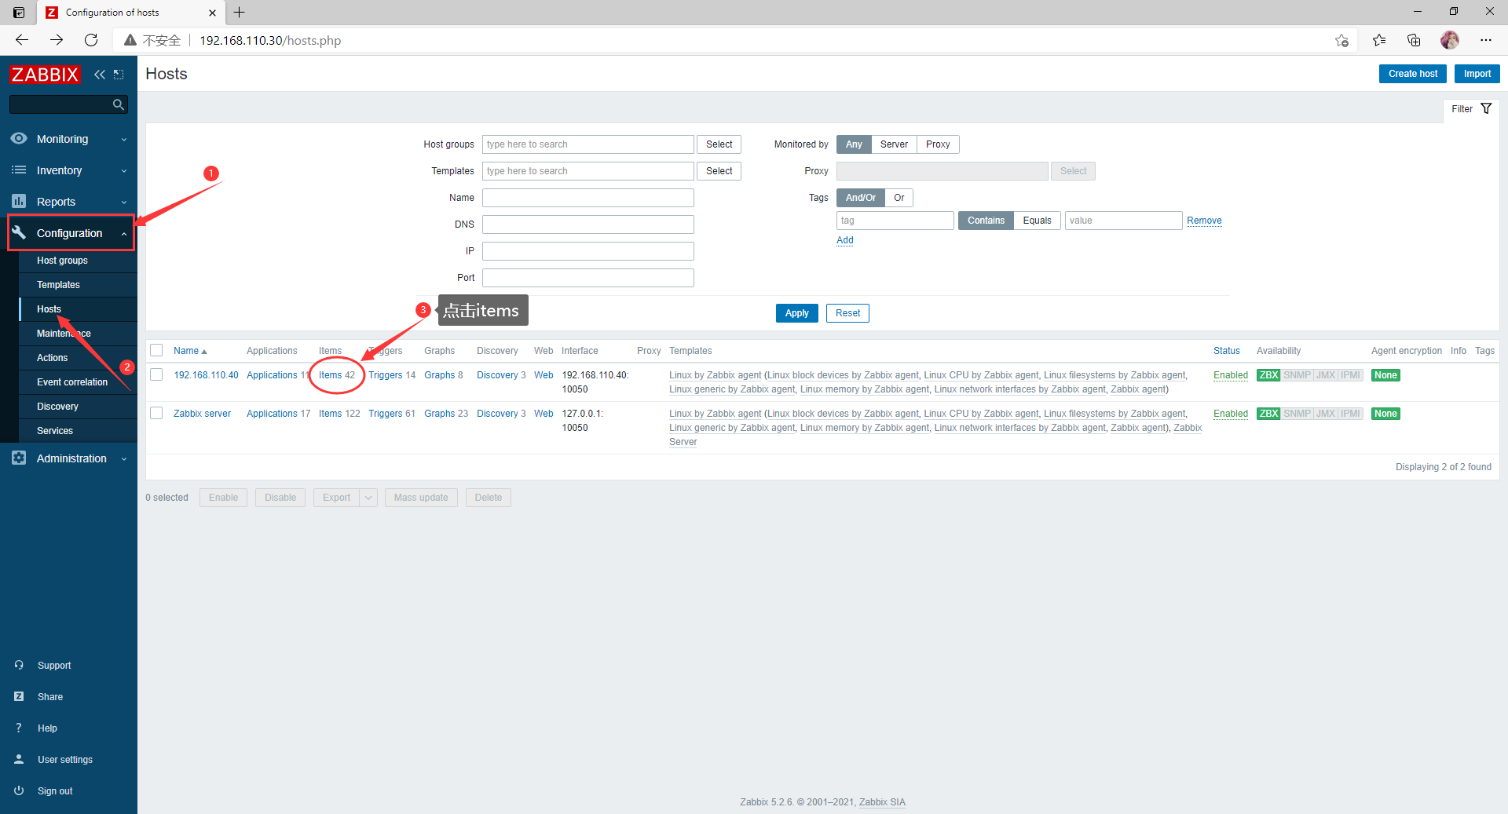Check the 192.168.110.40 host checkbox
This screenshot has height=814, width=1508.
click(156, 374)
